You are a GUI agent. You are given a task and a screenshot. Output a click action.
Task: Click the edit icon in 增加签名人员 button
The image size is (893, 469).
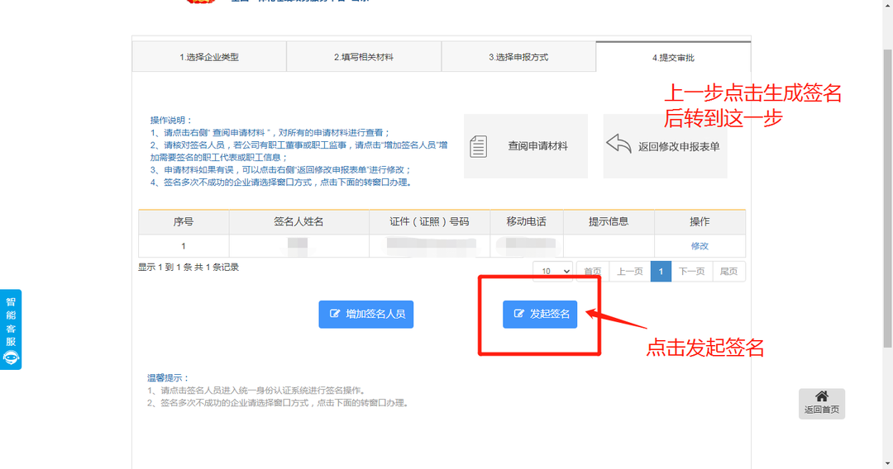[335, 315]
